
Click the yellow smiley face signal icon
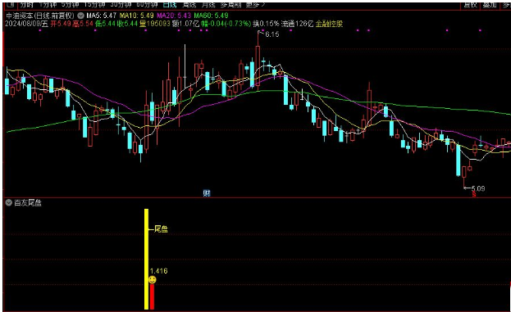click(x=153, y=279)
